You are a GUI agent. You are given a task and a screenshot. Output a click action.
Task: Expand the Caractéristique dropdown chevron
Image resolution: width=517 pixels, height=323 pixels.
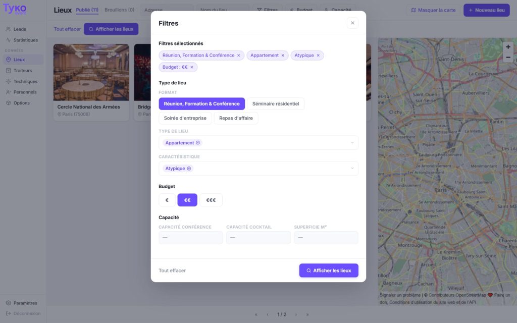coord(352,169)
